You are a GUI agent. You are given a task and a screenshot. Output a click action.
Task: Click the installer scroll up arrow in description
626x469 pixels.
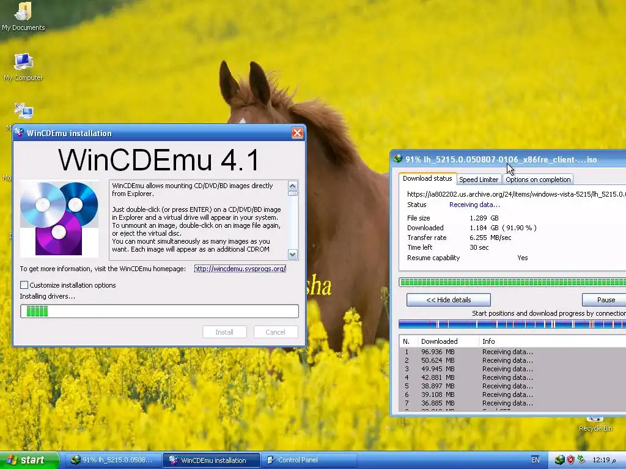(x=293, y=186)
